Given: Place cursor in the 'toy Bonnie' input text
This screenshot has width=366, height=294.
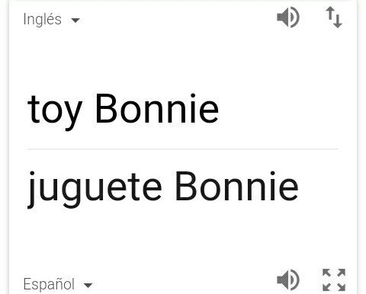Looking at the screenshot, I should tap(123, 110).
